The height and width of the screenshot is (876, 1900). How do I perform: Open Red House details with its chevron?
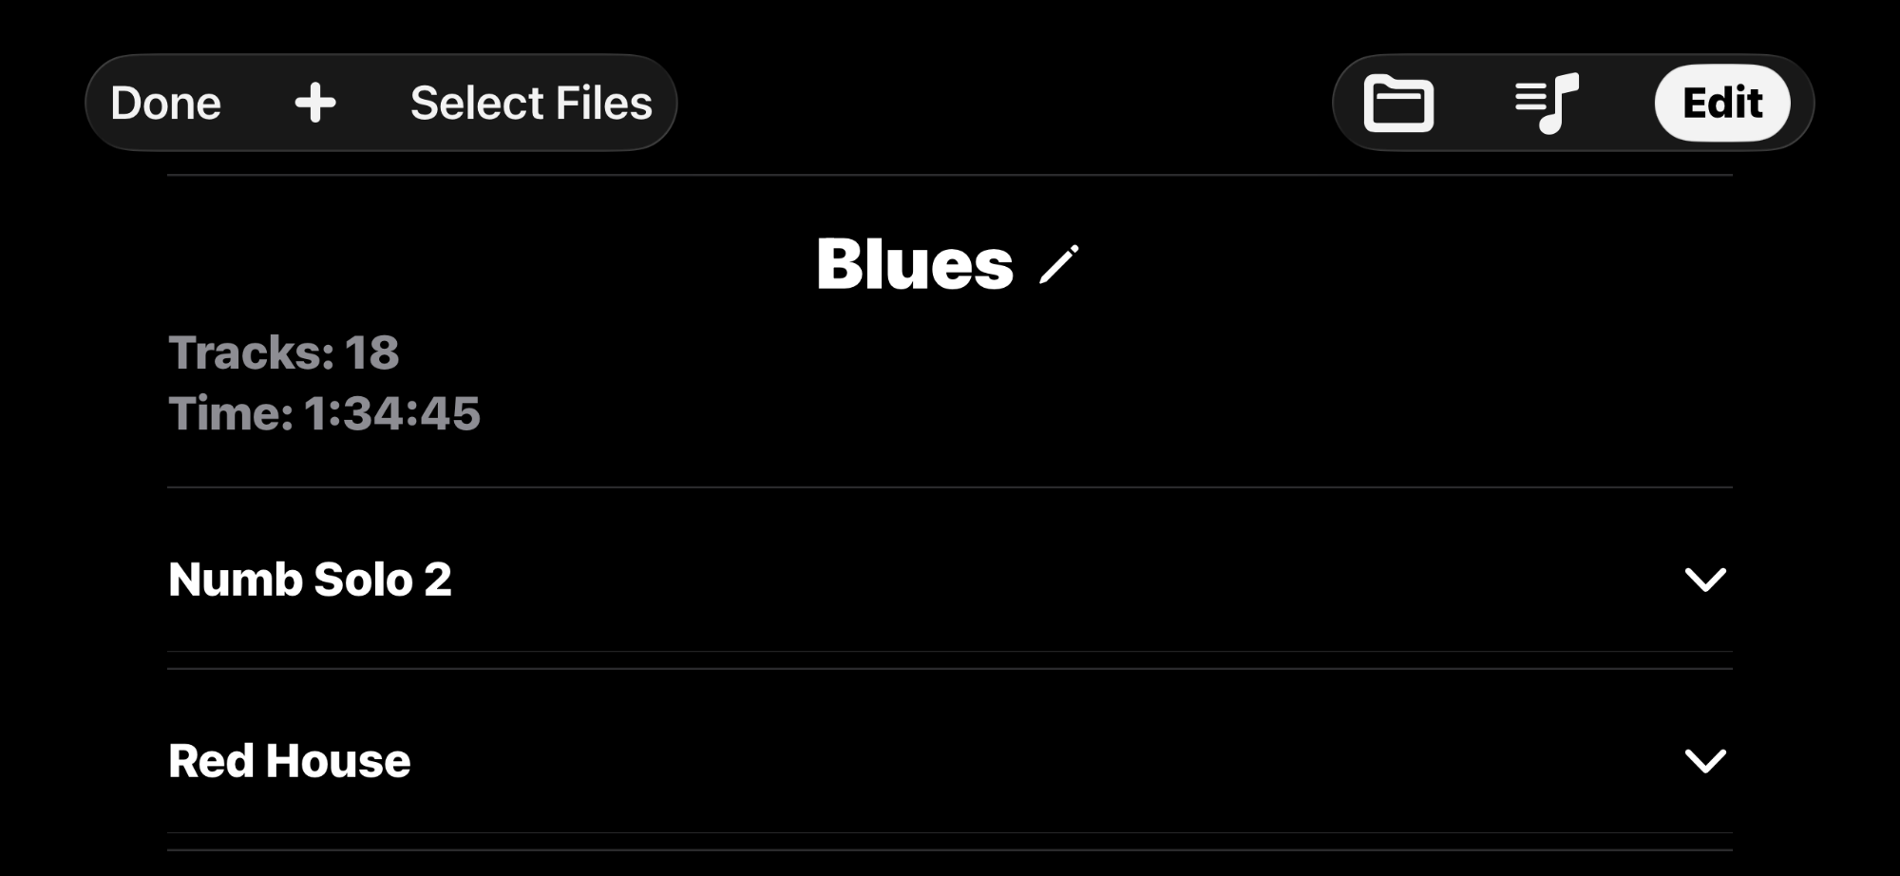click(x=1707, y=758)
